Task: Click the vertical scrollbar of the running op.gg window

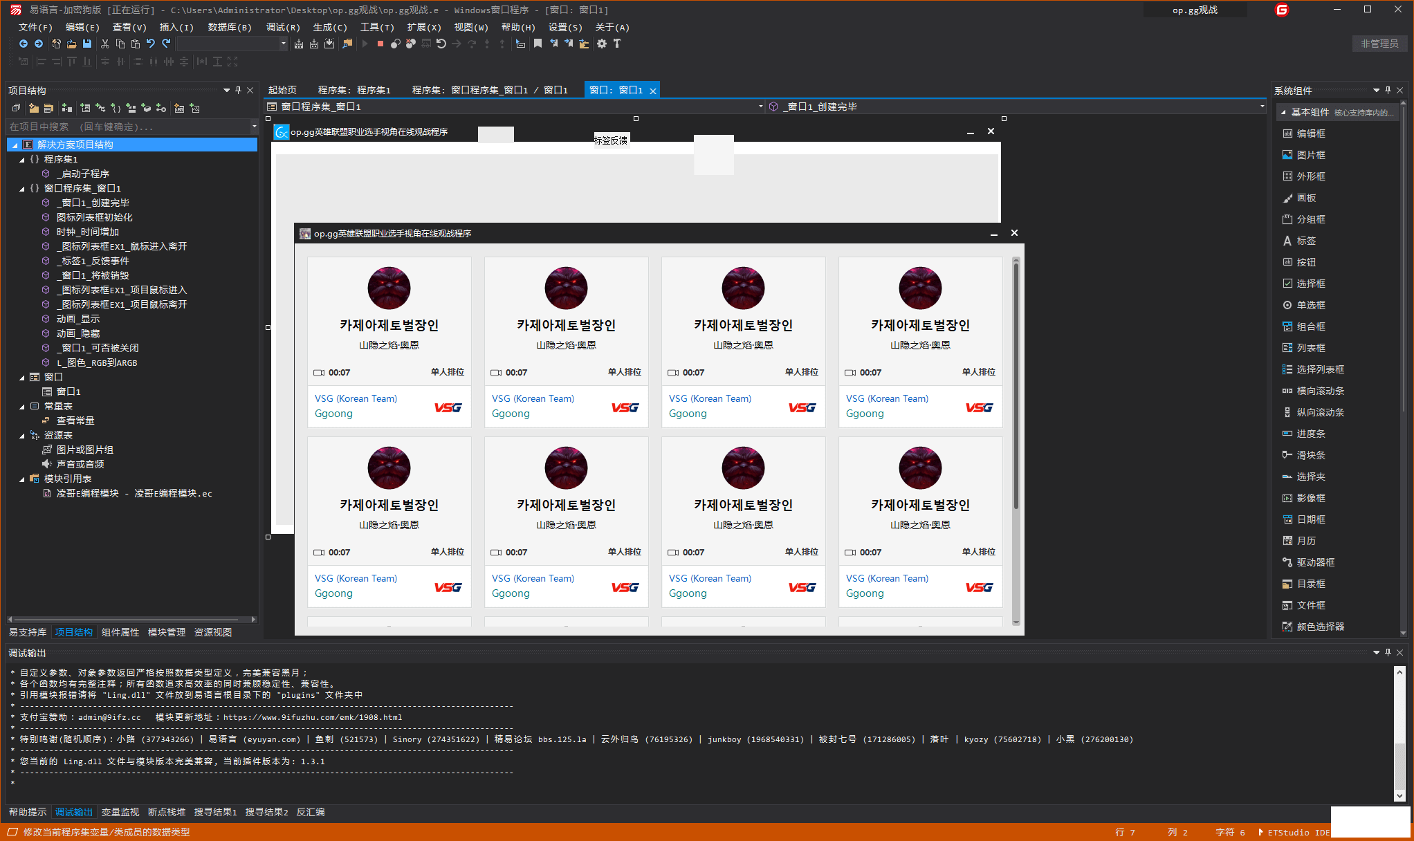Action: point(1016,440)
